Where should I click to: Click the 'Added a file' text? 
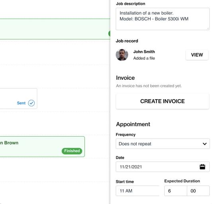pos(144,58)
